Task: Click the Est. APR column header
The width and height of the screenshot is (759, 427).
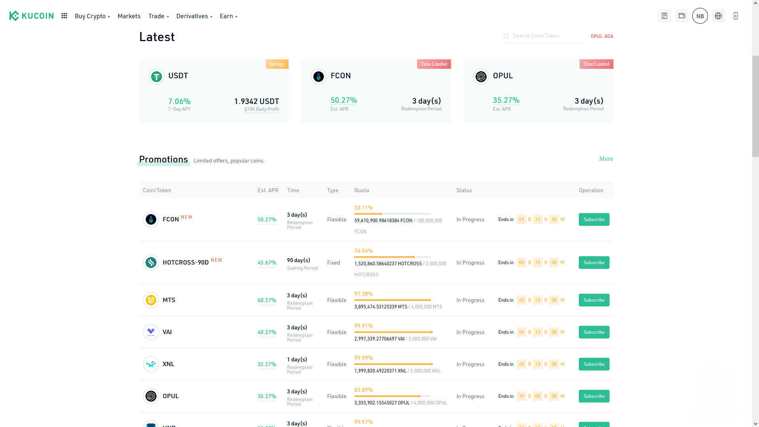Action: pyautogui.click(x=268, y=190)
